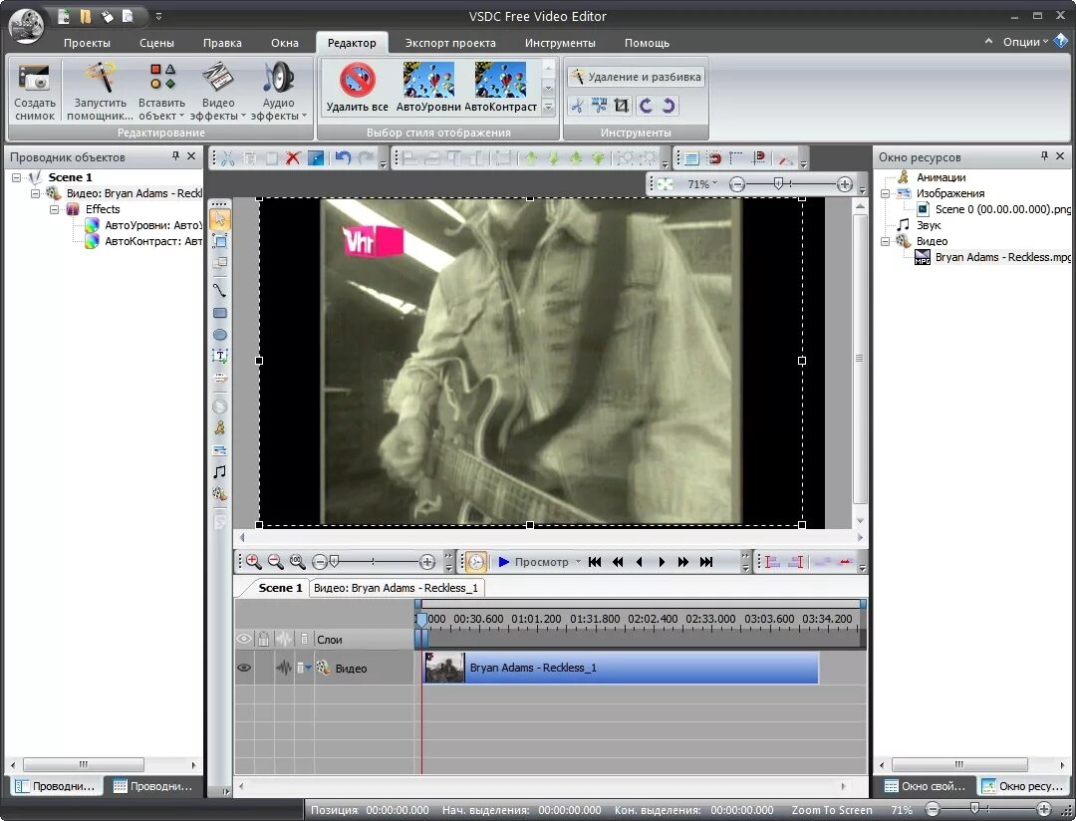Image resolution: width=1076 pixels, height=821 pixels.
Task: Click the Удалить все style button
Action: 357,87
